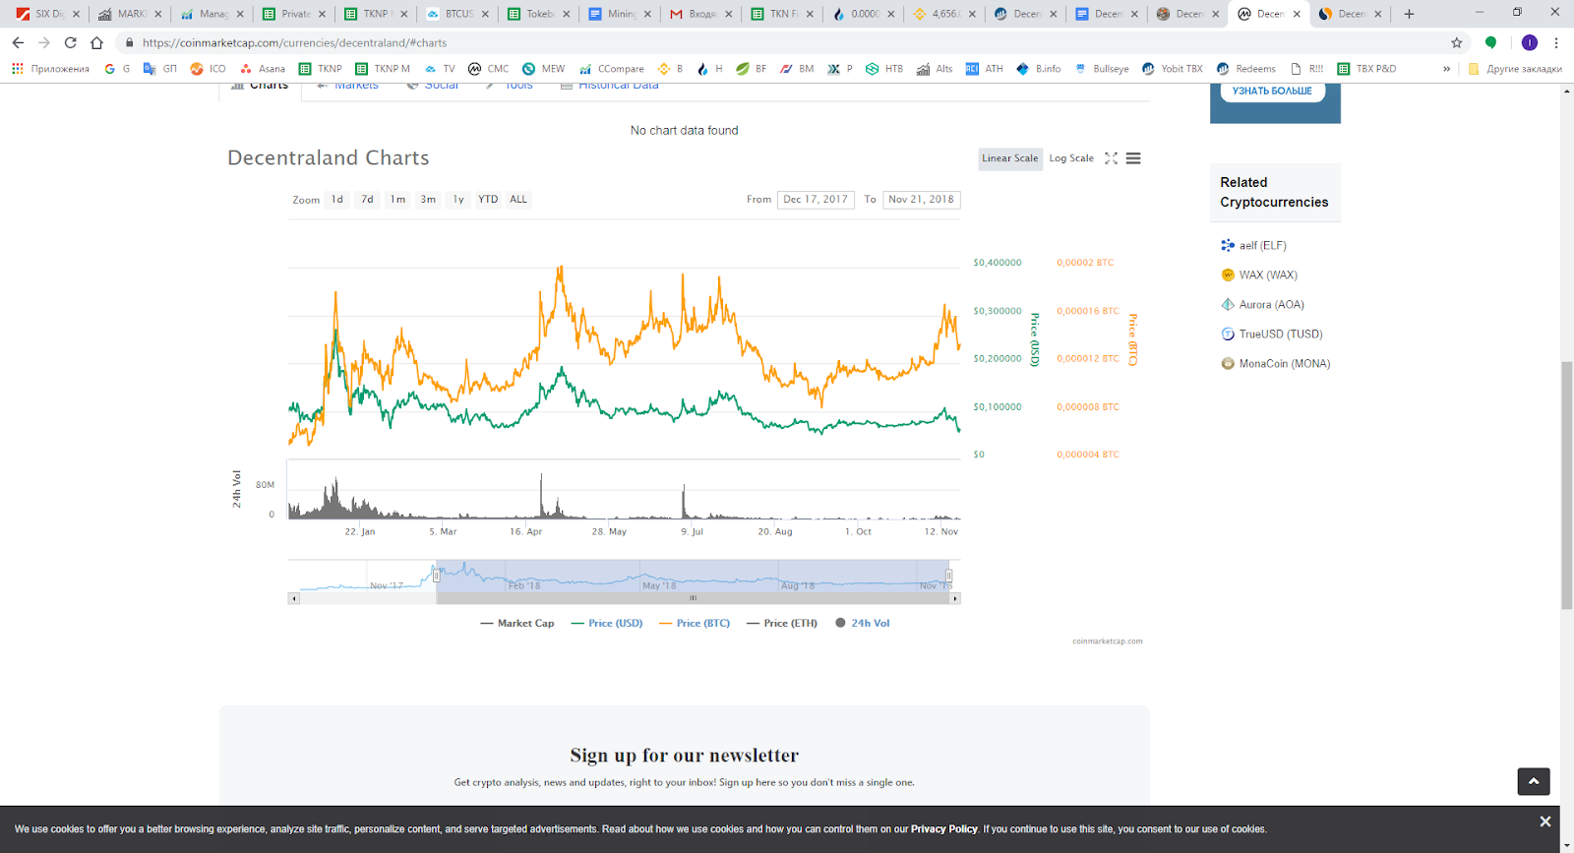Viewport: 1574px width, 853px height.
Task: Open the B.info bookmark
Action: [1039, 69]
